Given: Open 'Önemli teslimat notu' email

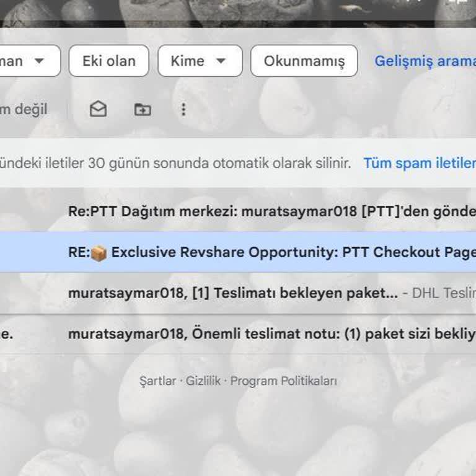Looking at the screenshot, I should coord(238,334).
